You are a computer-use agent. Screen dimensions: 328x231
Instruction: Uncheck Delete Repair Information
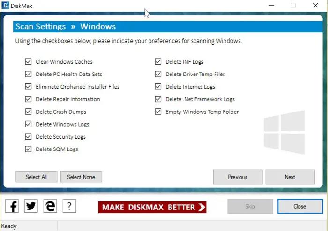coord(28,99)
